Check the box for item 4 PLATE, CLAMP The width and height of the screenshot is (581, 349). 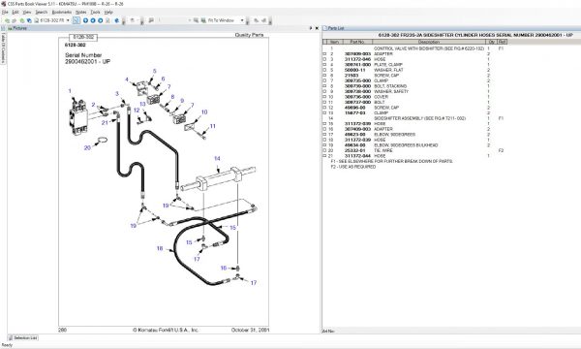pyautogui.click(x=325, y=65)
